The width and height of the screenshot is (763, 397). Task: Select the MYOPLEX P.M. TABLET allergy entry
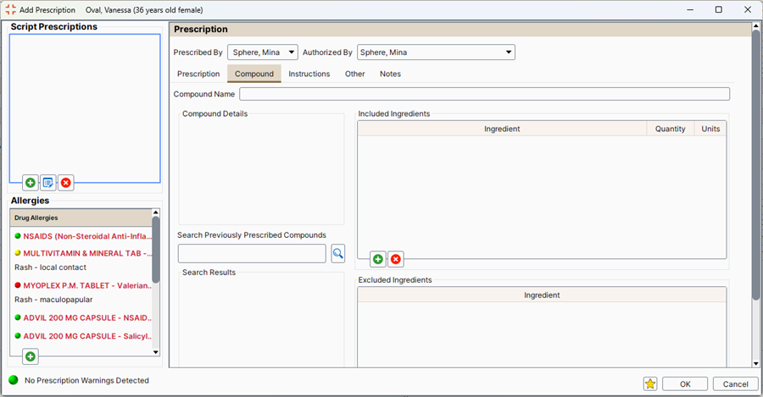[x=86, y=286]
